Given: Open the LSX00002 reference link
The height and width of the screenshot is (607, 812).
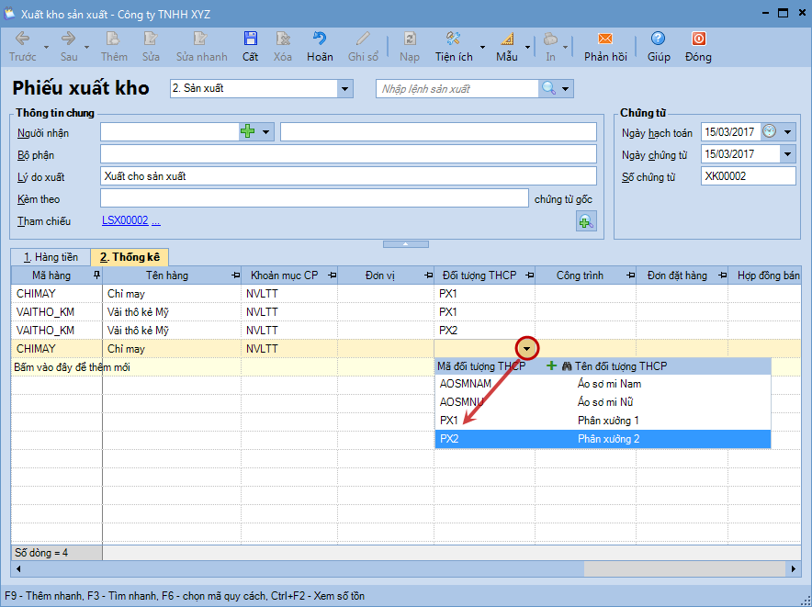Looking at the screenshot, I should tap(124, 220).
